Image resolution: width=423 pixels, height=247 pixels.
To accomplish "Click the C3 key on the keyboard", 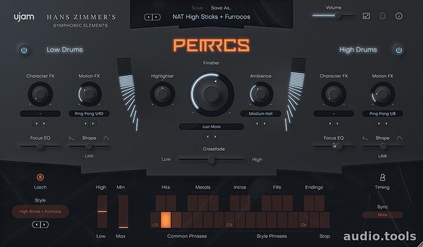I will [x=229, y=220].
